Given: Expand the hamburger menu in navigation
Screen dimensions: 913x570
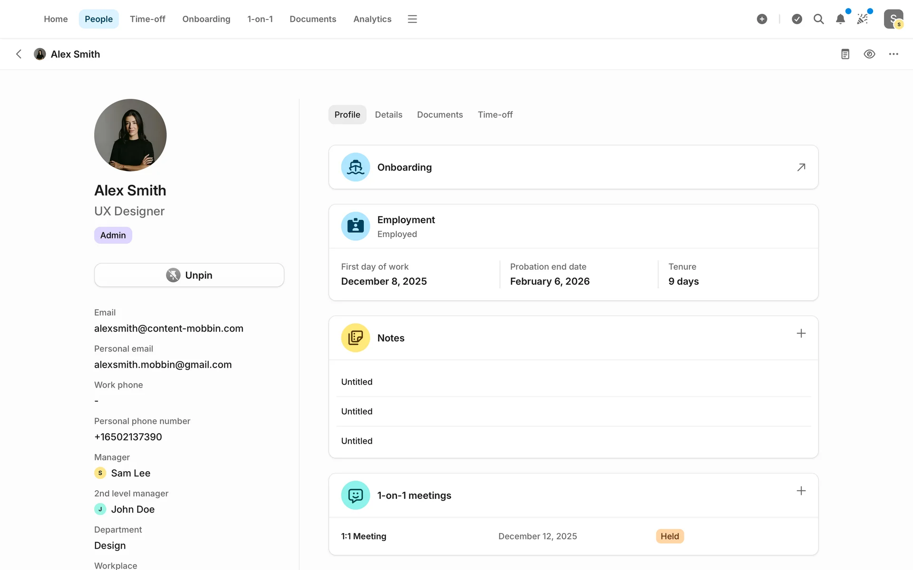Looking at the screenshot, I should tap(412, 19).
